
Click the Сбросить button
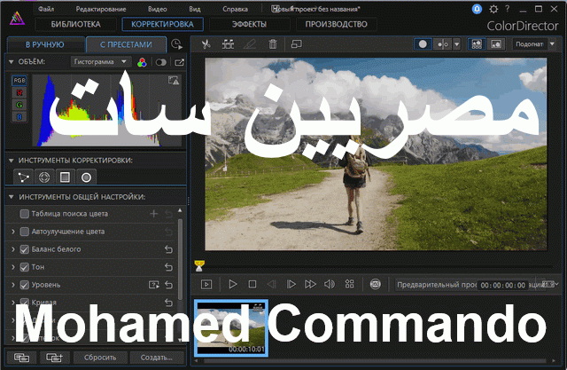pos(100,357)
